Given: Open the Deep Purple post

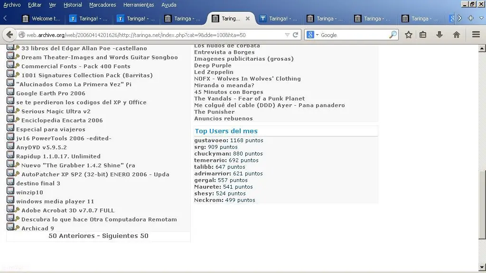Looking at the screenshot, I should click(x=213, y=65).
